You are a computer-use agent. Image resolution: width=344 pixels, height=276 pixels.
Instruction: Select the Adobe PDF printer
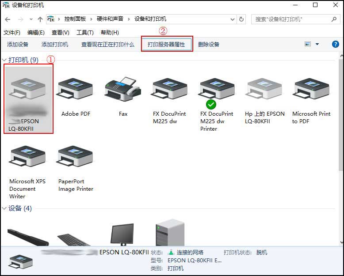[75, 89]
